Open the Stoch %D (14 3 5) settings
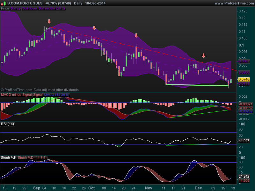Screen dimensions: 255x191 (32, 158)
